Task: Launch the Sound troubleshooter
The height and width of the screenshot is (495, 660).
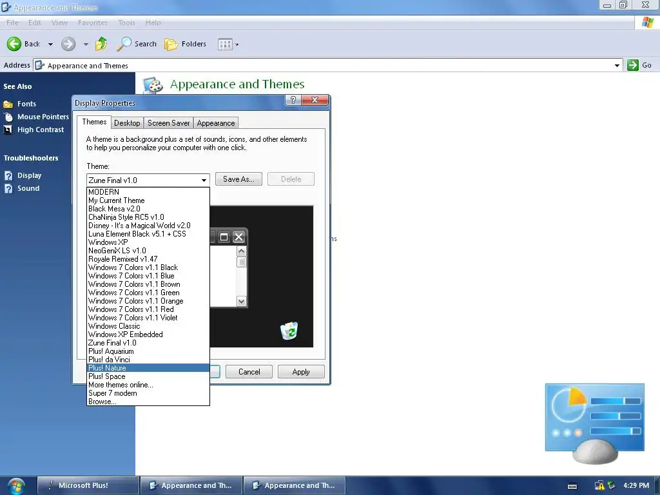Action: tap(28, 188)
